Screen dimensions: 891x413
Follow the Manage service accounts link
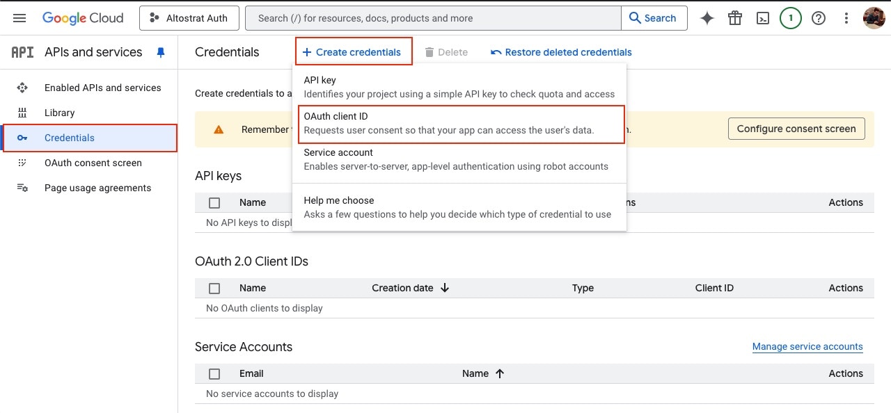click(x=807, y=346)
